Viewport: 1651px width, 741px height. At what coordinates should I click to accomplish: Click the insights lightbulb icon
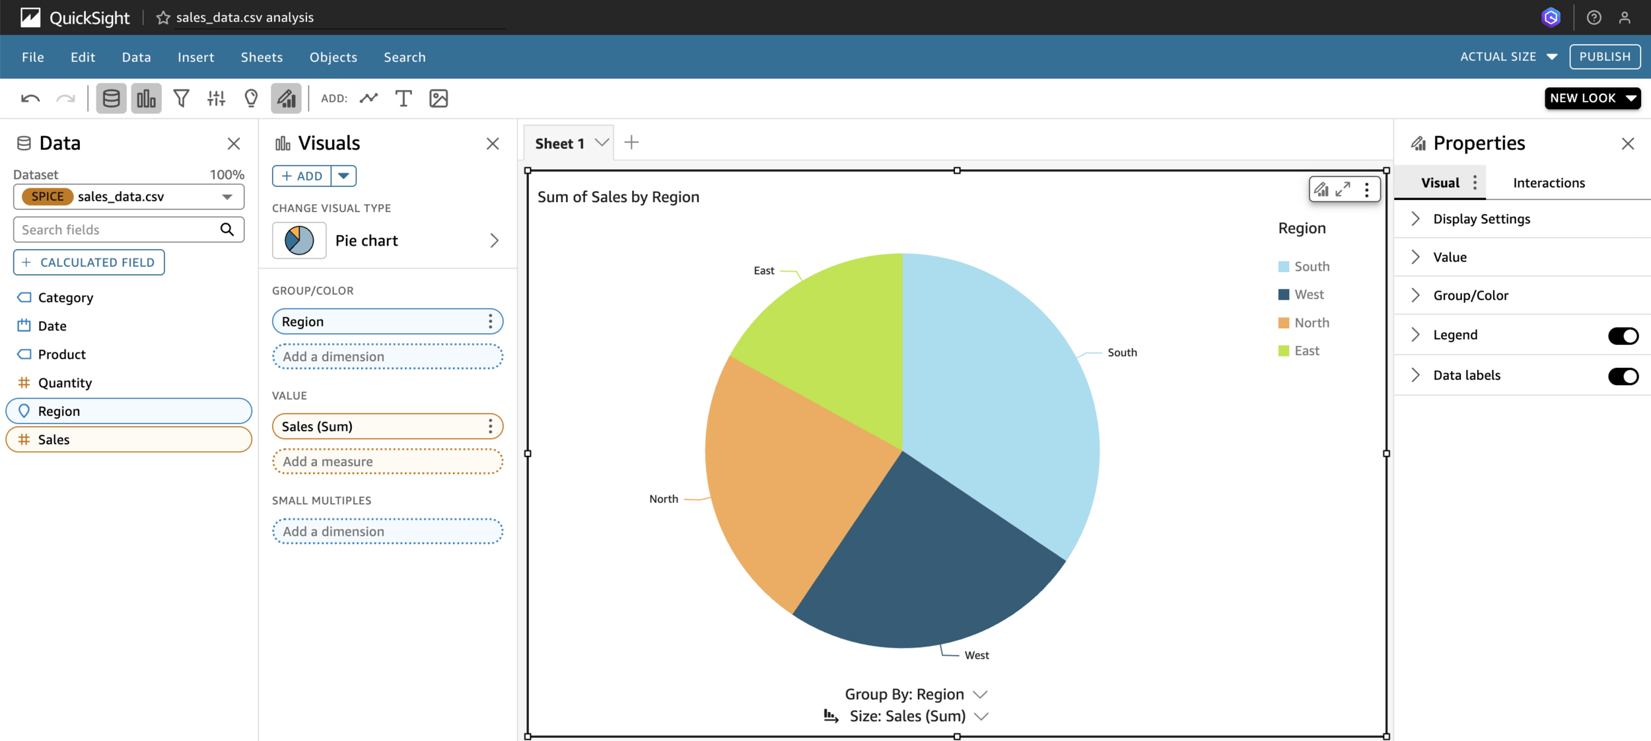click(x=251, y=98)
